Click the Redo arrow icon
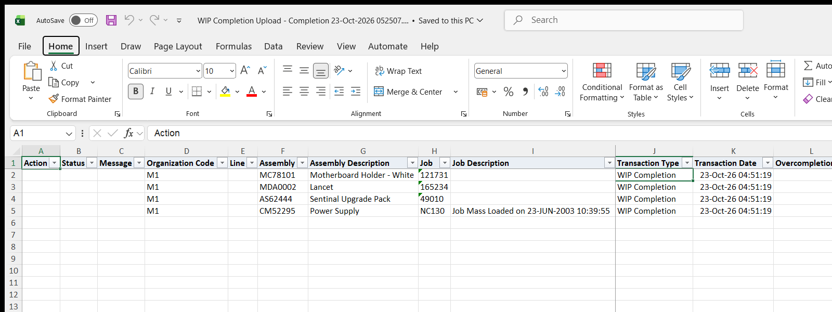The image size is (832, 312). 154,20
